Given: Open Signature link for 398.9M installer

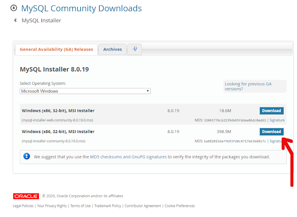Looking at the screenshot, I should click(275, 141).
